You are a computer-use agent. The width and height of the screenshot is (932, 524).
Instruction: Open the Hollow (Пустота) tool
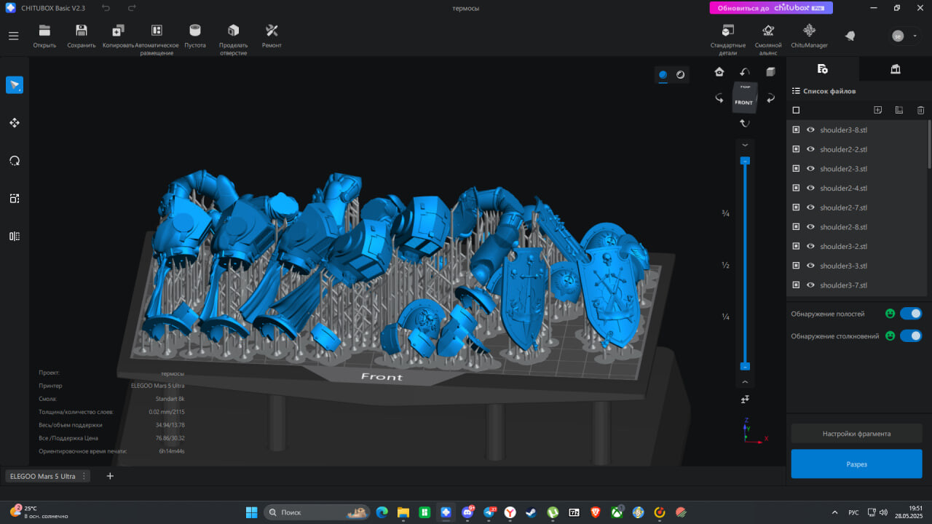pos(194,36)
